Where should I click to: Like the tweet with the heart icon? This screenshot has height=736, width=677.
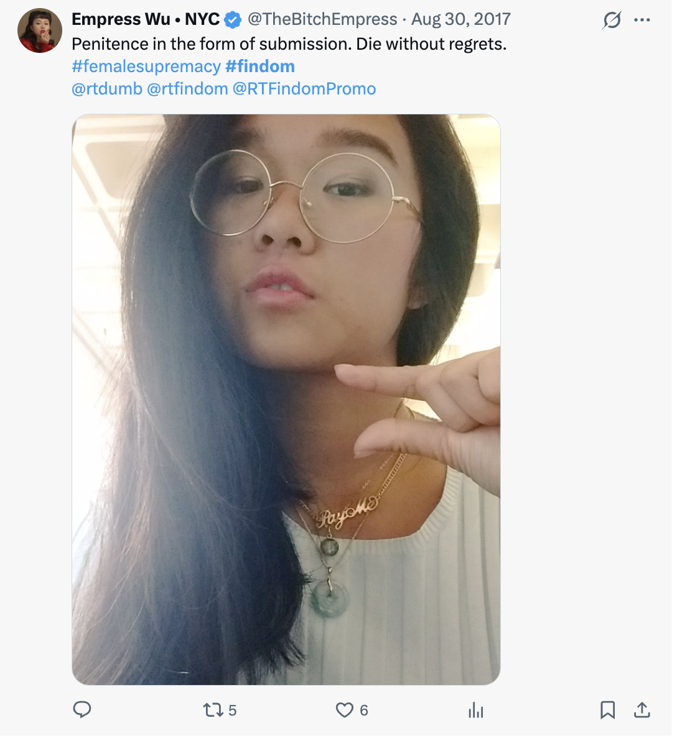(x=344, y=710)
